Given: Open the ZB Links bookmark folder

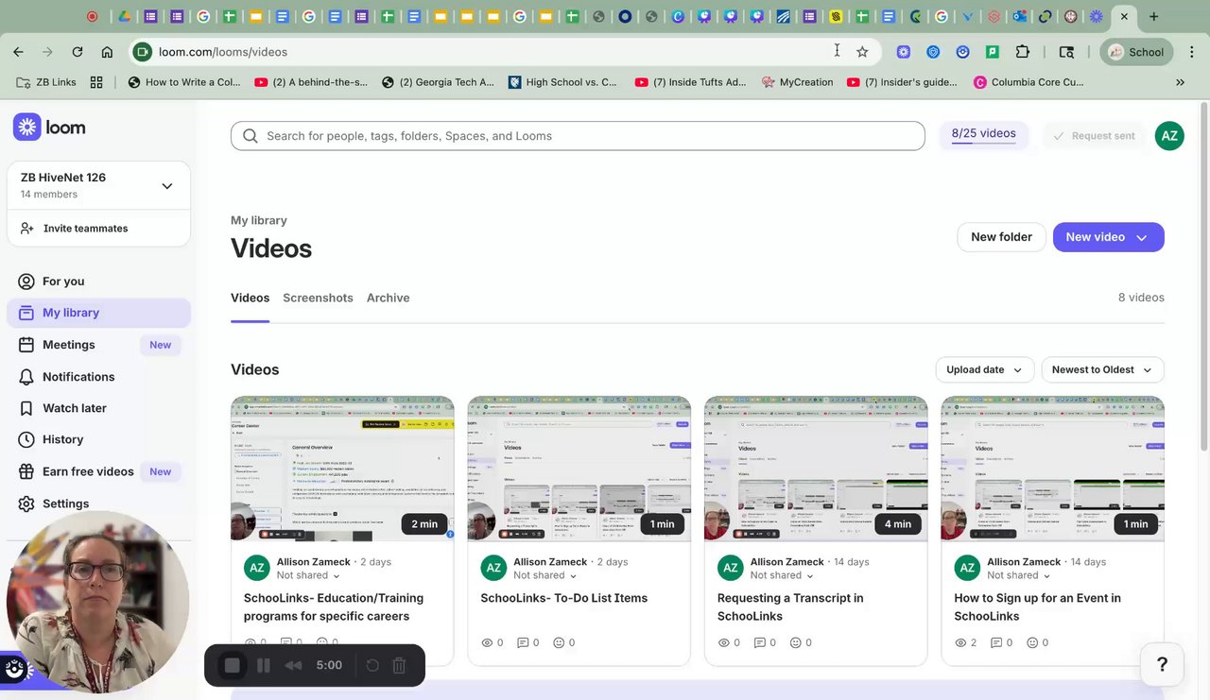Looking at the screenshot, I should [46, 82].
